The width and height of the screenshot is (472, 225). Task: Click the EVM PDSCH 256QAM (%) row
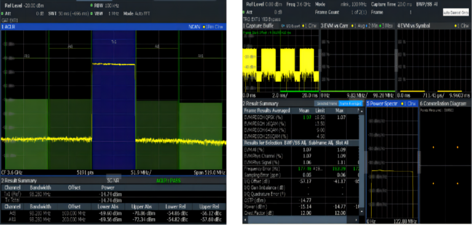click(x=301, y=136)
